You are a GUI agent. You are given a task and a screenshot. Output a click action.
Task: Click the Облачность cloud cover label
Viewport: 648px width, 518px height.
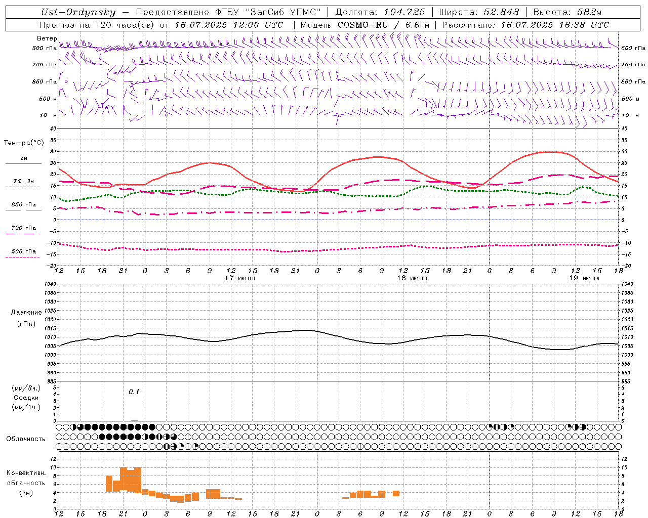26,439
